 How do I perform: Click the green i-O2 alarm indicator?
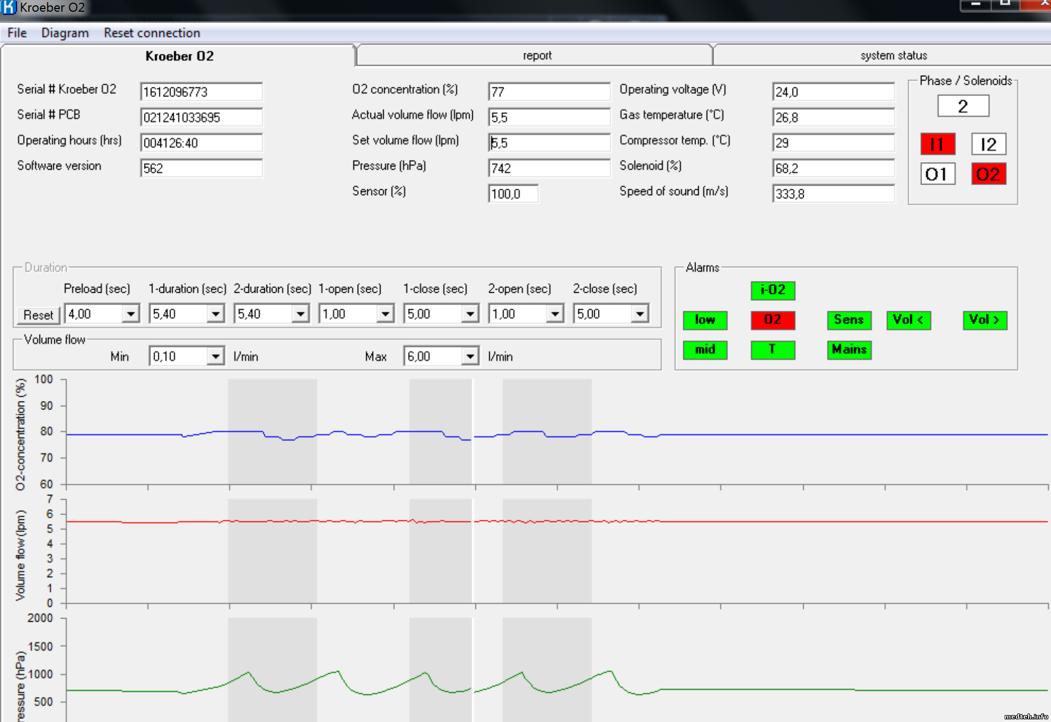coord(772,290)
